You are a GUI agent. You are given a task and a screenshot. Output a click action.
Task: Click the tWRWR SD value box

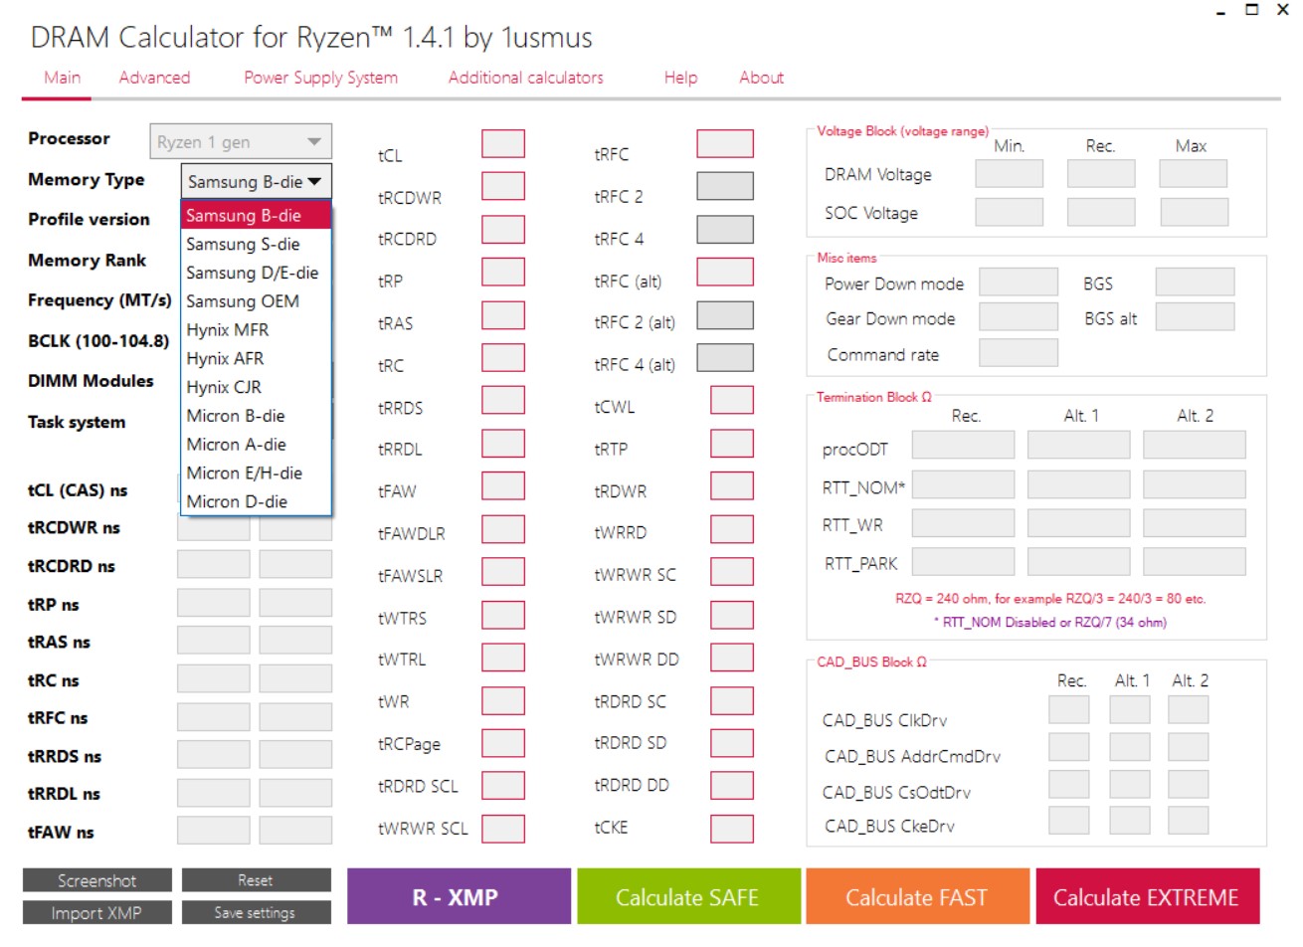(732, 614)
